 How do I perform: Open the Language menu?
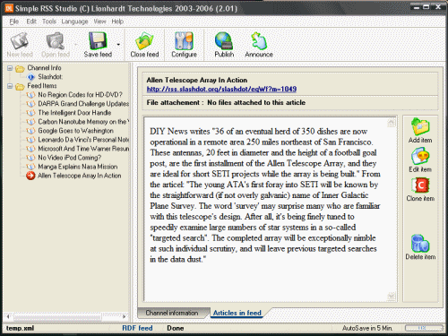coord(74,22)
